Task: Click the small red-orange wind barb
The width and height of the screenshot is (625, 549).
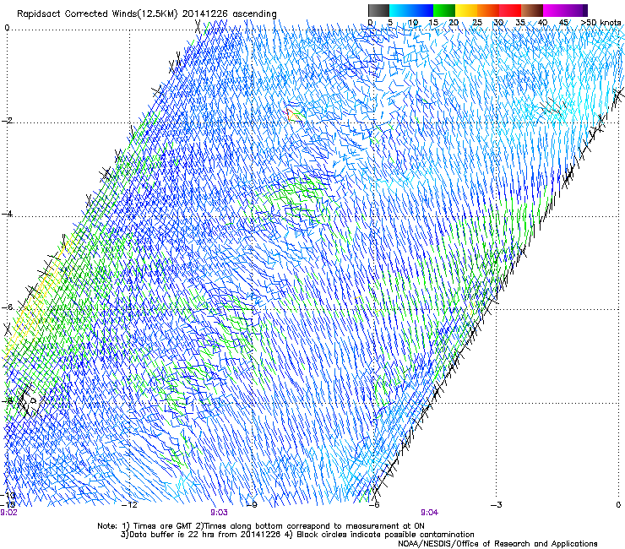Action: [x=293, y=114]
